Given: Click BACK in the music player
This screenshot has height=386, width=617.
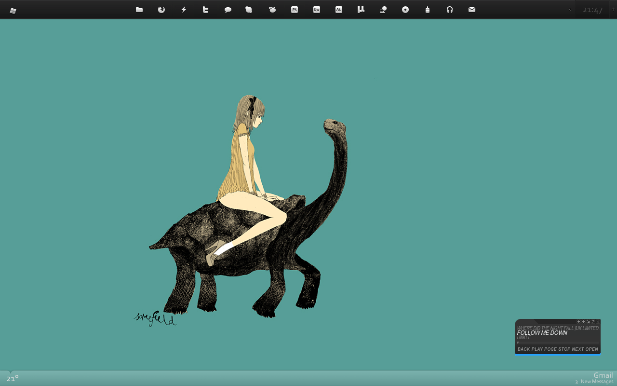Looking at the screenshot, I should (x=524, y=349).
